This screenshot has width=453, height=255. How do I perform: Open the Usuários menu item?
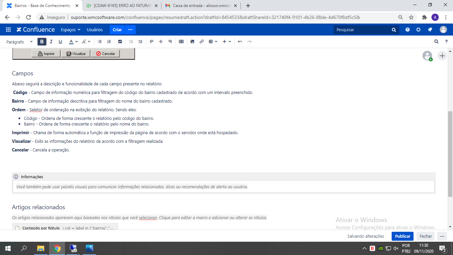click(x=95, y=30)
